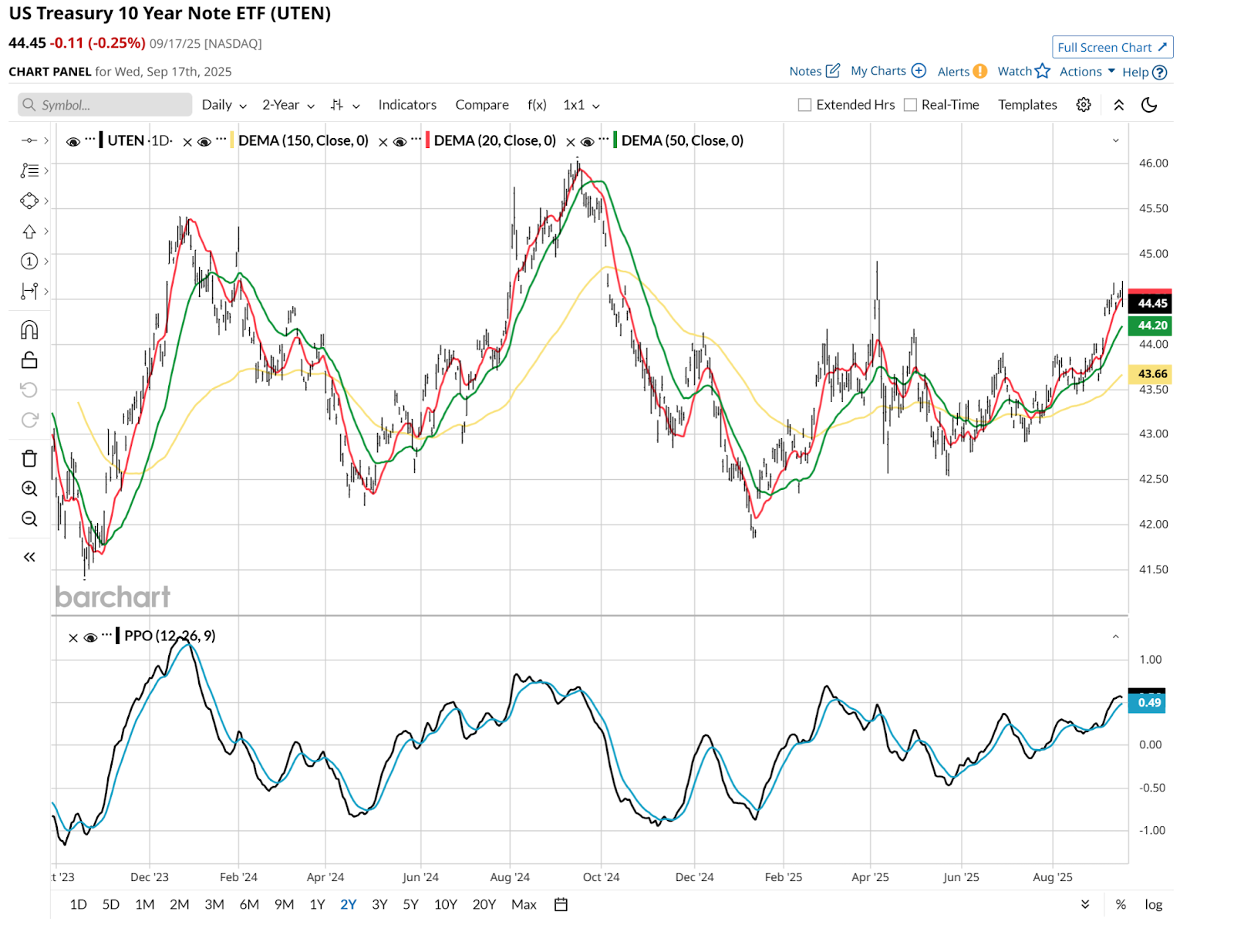Screen dimensions: 1234x925
Task: Select the 6M time range
Action: 249,904
